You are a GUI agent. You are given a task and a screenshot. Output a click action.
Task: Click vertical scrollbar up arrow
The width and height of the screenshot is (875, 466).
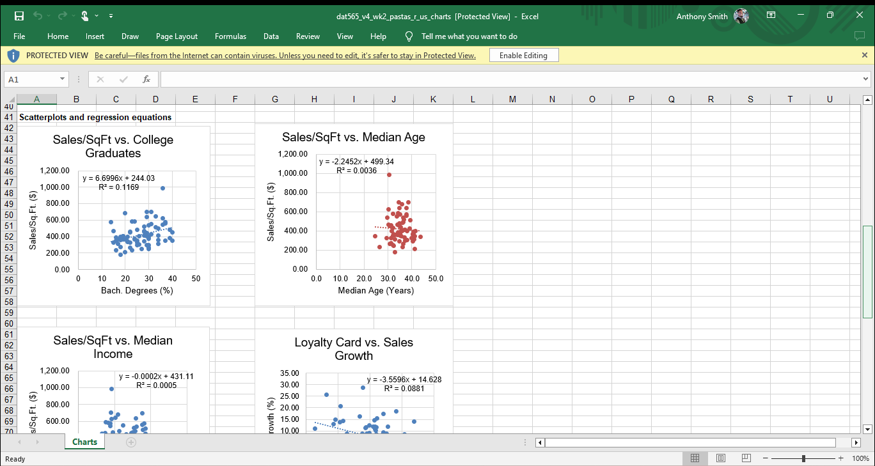pos(867,99)
